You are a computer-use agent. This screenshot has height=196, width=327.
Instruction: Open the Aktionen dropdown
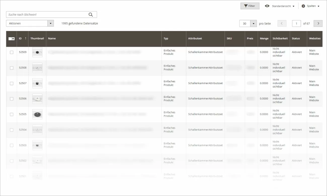[30, 23]
